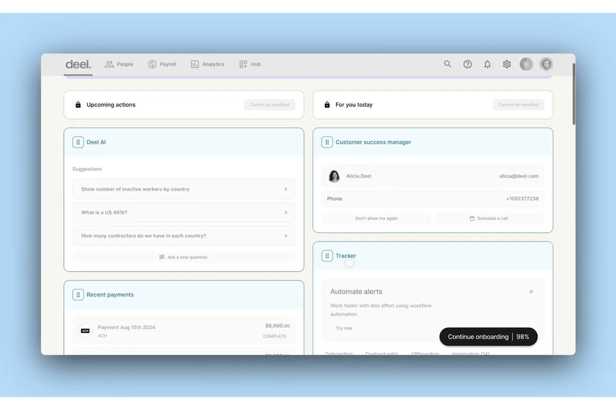Viewport: 616px width, 410px height.
Task: Click the Deel AI widget title
Action: (96, 142)
